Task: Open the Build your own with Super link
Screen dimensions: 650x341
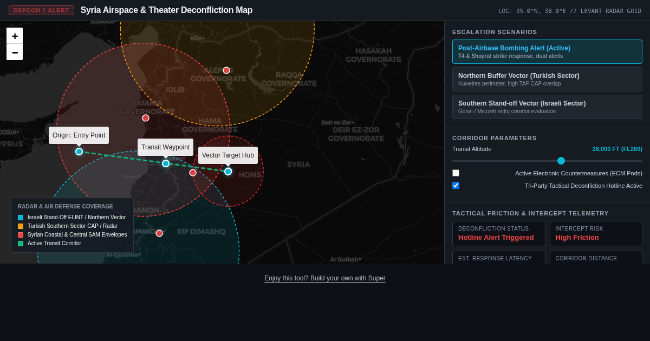Action: click(x=325, y=278)
